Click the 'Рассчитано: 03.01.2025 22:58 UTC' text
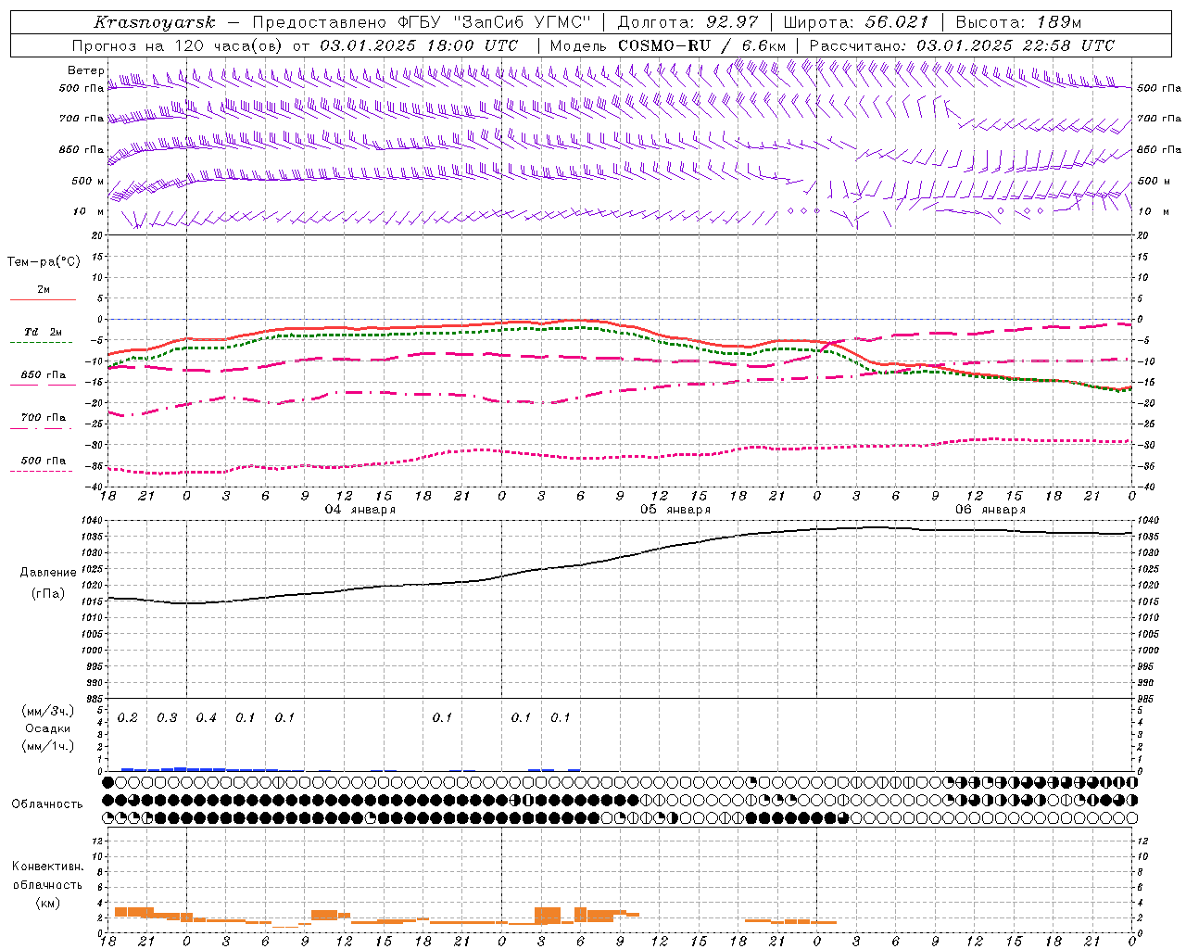The height and width of the screenshot is (949, 1186). pos(962,45)
